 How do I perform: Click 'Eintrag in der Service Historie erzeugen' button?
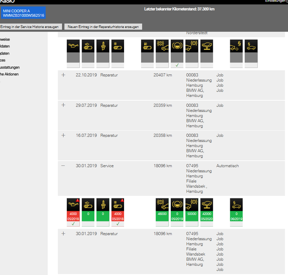[31, 27]
